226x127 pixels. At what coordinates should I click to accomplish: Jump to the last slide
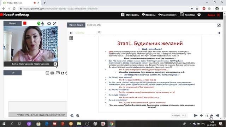[218, 115]
